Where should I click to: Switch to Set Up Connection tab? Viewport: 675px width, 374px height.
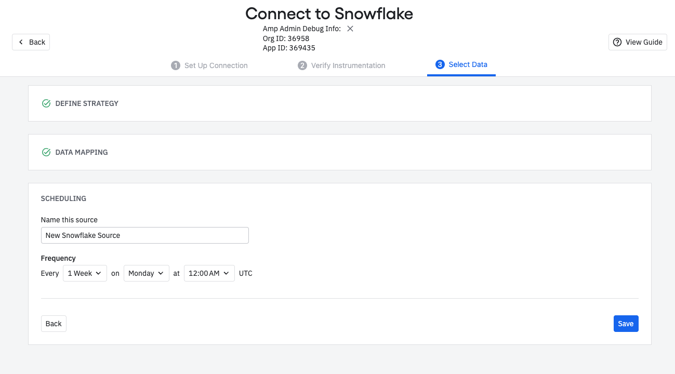(x=209, y=65)
